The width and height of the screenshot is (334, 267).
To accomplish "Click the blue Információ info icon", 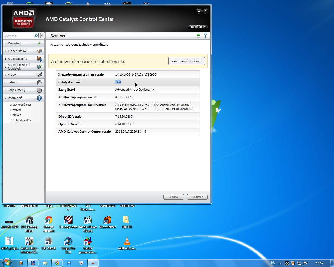I will (39, 98).
